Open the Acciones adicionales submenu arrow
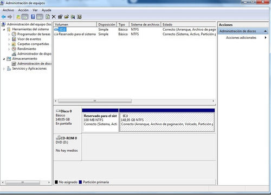This screenshot has width=271, height=195. pyautogui.click(x=266, y=38)
